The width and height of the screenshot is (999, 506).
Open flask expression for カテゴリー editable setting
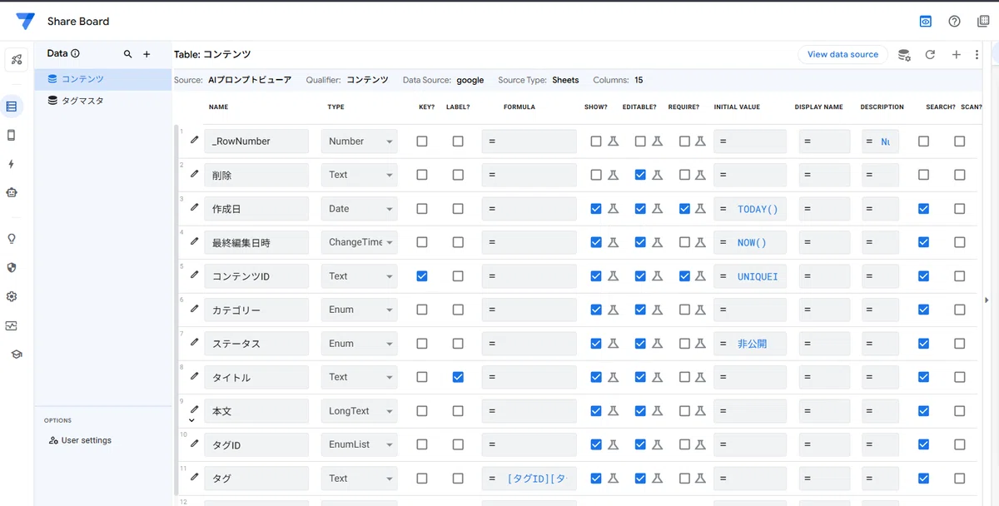tap(657, 310)
